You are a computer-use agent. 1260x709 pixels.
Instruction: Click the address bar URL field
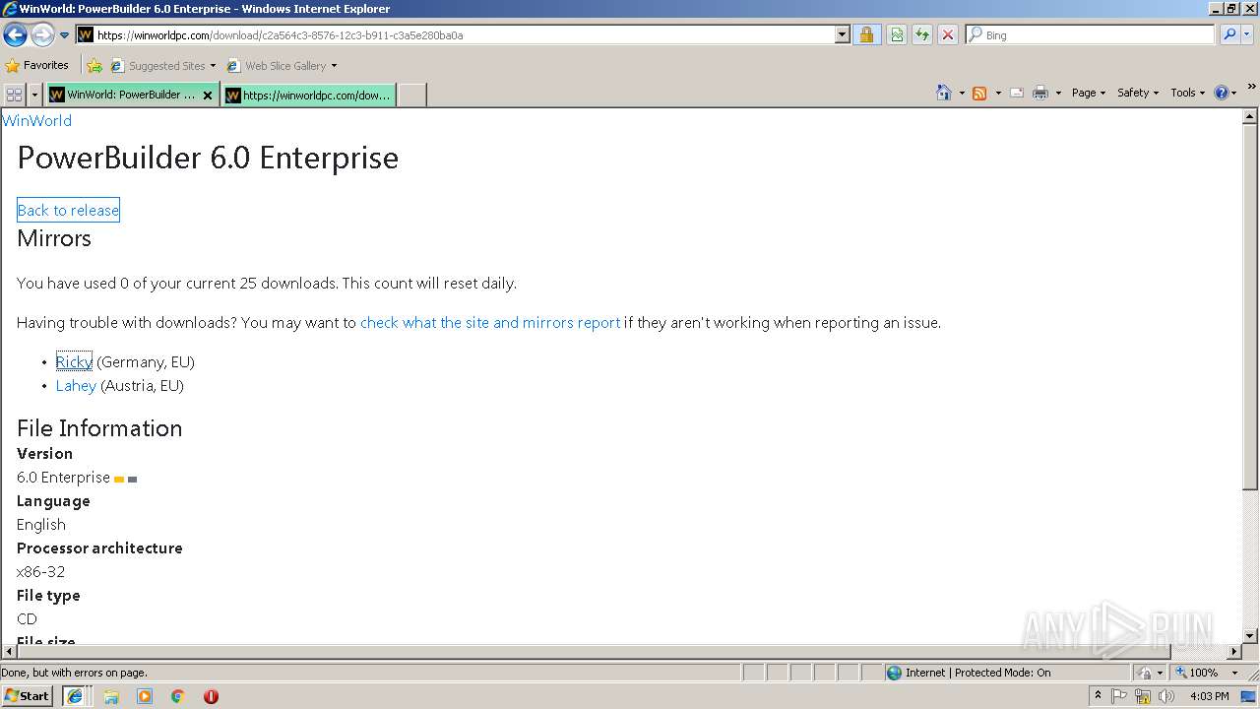pos(455,34)
